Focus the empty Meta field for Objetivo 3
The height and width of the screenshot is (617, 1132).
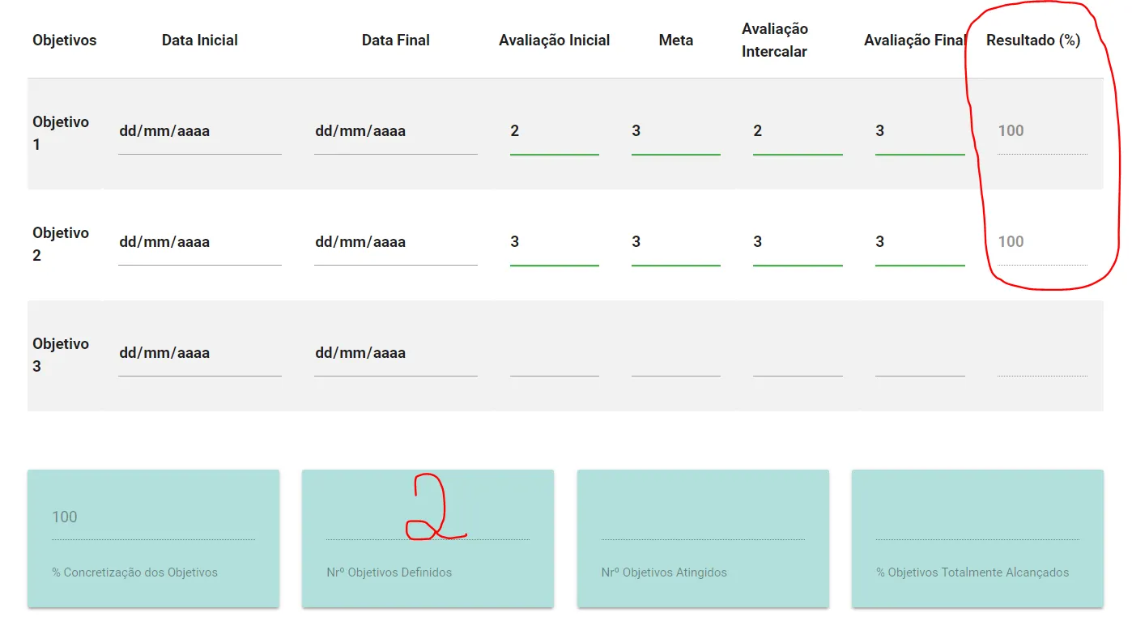click(x=675, y=361)
